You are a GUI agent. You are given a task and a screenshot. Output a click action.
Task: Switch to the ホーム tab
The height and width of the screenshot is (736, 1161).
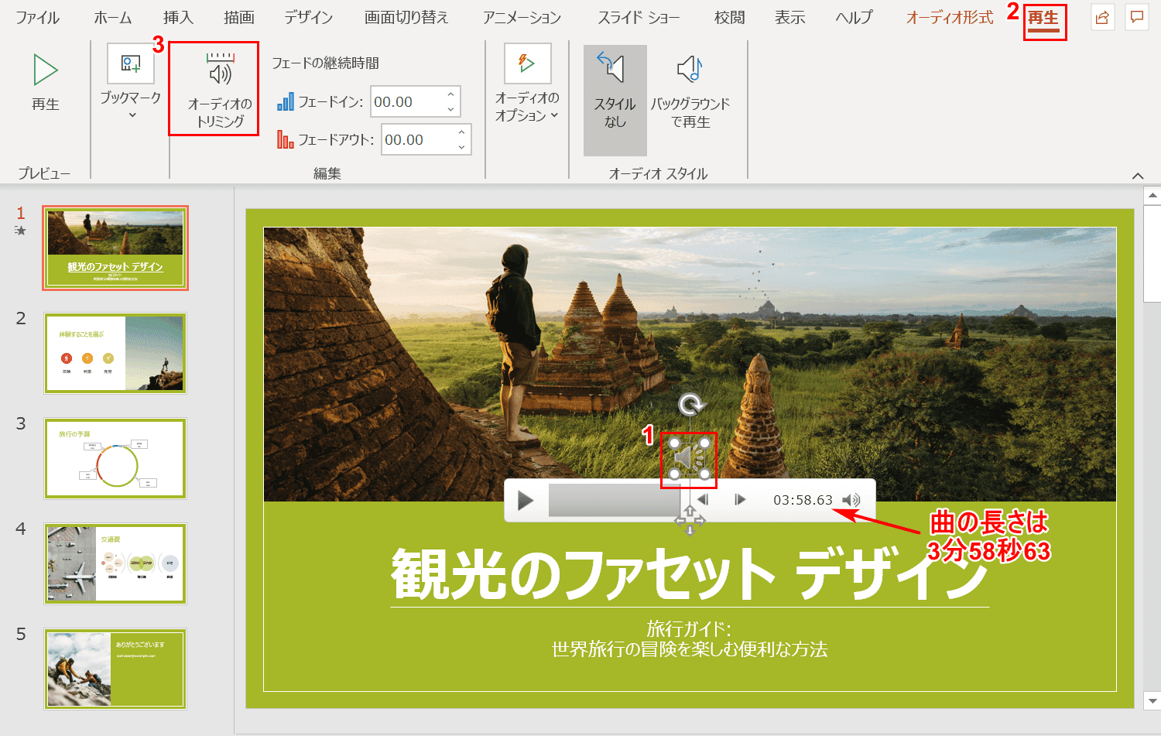[113, 17]
